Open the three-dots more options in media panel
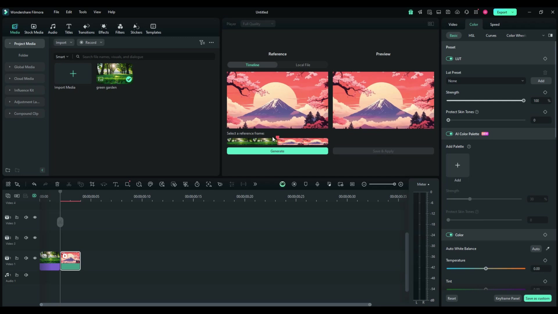This screenshot has width=558, height=314. click(211, 42)
